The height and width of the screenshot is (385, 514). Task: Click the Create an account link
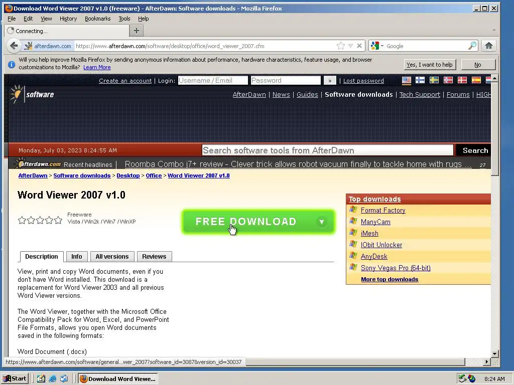(125, 81)
